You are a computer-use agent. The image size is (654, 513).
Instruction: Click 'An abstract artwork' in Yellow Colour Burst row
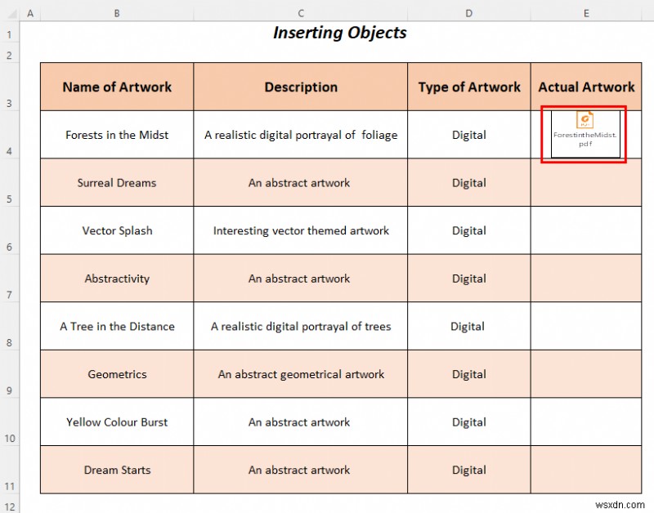coord(300,422)
